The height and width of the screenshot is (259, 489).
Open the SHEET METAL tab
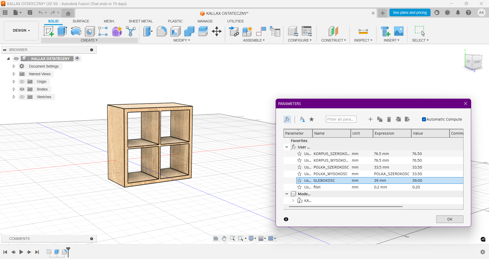click(x=140, y=21)
